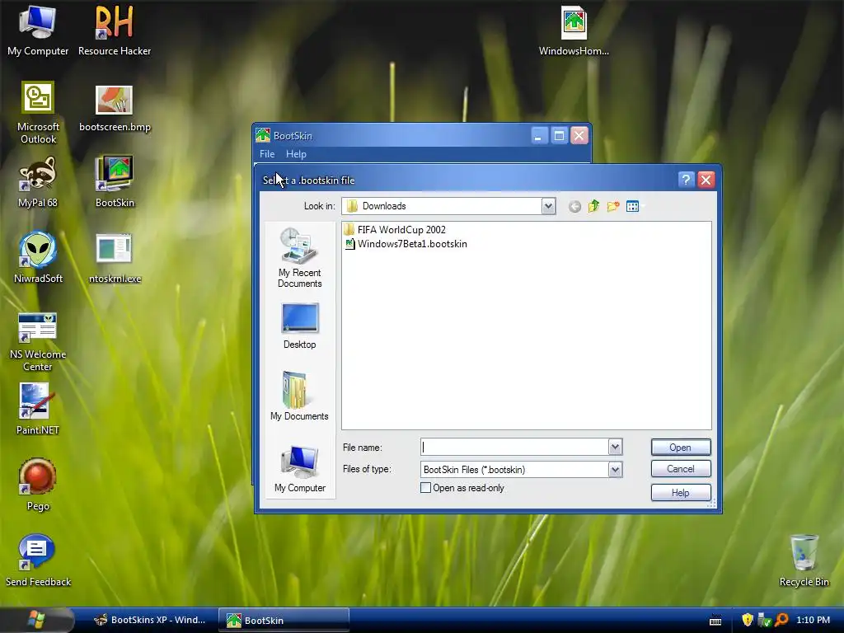Screen dimensions: 844x633
Task: Open the BootSkin desktop shortcut
Action: 114,183
